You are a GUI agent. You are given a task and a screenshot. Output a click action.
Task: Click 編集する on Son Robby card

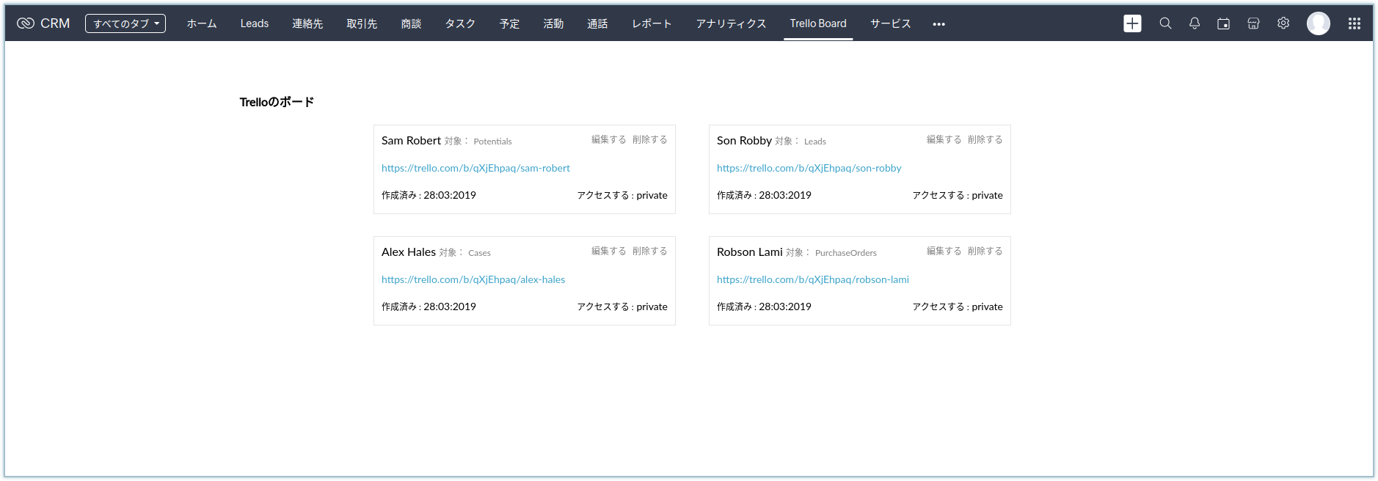(x=944, y=139)
